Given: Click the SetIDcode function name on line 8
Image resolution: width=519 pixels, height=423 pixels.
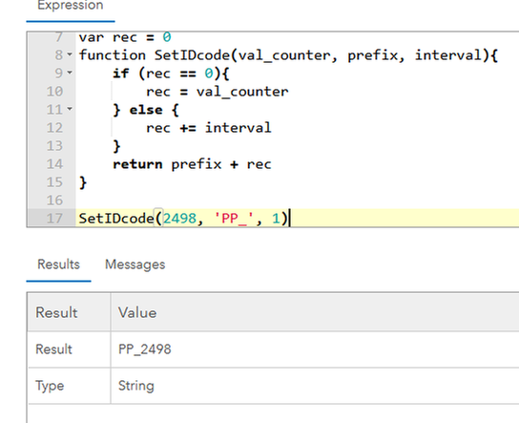Looking at the screenshot, I should click(x=192, y=55).
